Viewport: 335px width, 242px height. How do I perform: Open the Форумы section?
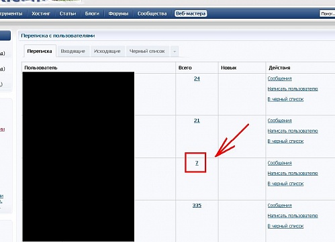[118, 13]
